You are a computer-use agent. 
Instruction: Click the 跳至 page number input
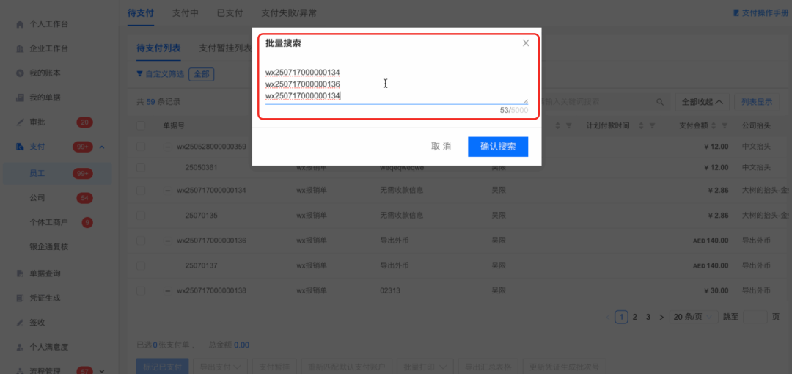(755, 318)
